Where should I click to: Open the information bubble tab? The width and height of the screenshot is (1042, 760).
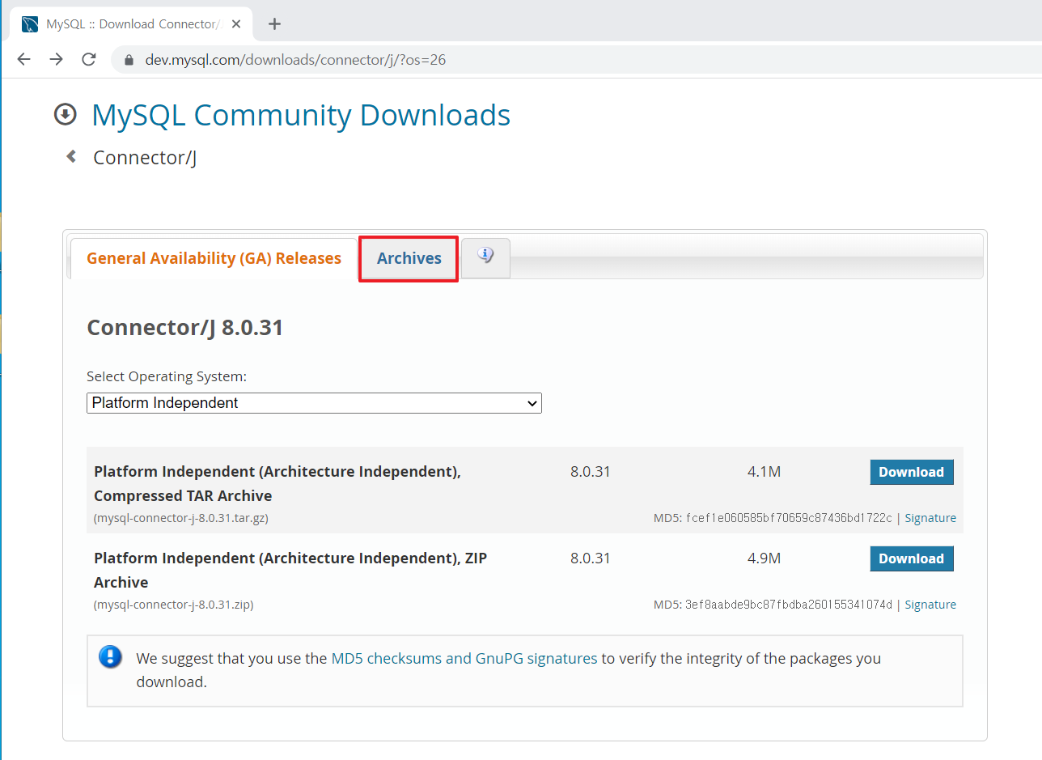(485, 257)
